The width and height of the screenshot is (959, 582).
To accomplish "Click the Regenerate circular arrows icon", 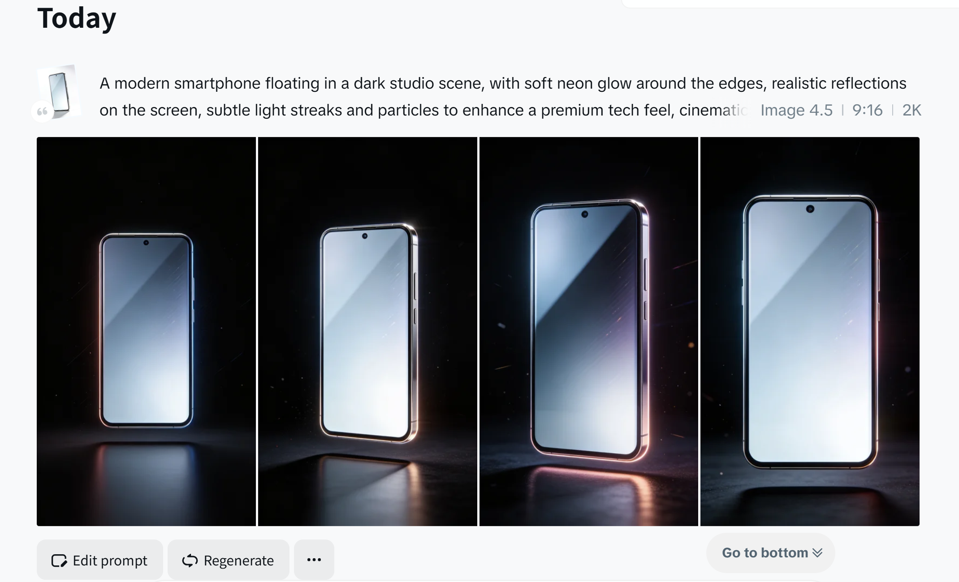I will (x=190, y=561).
